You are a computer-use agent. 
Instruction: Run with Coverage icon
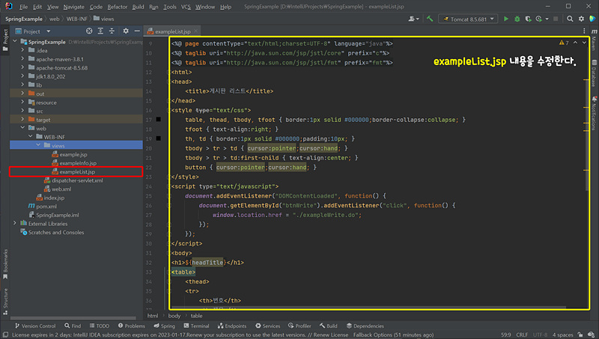pos(528,19)
